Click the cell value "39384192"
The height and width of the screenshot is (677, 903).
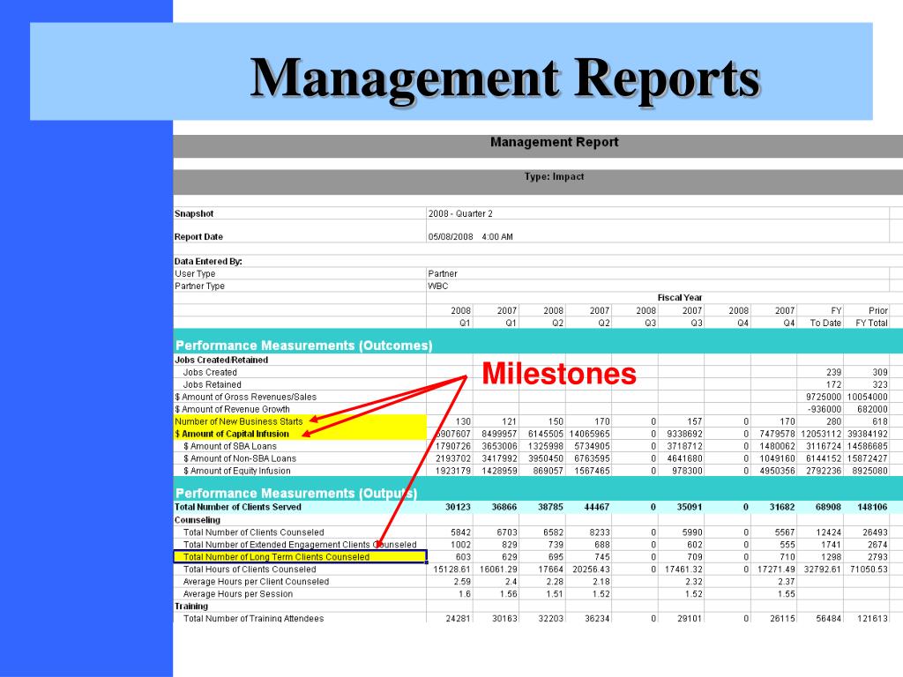pos(868,434)
